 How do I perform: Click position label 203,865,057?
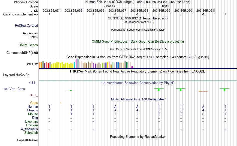(117, 10)
